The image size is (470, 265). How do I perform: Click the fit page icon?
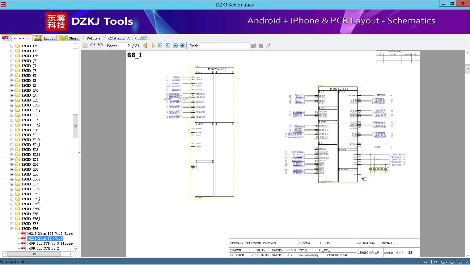(x=168, y=46)
